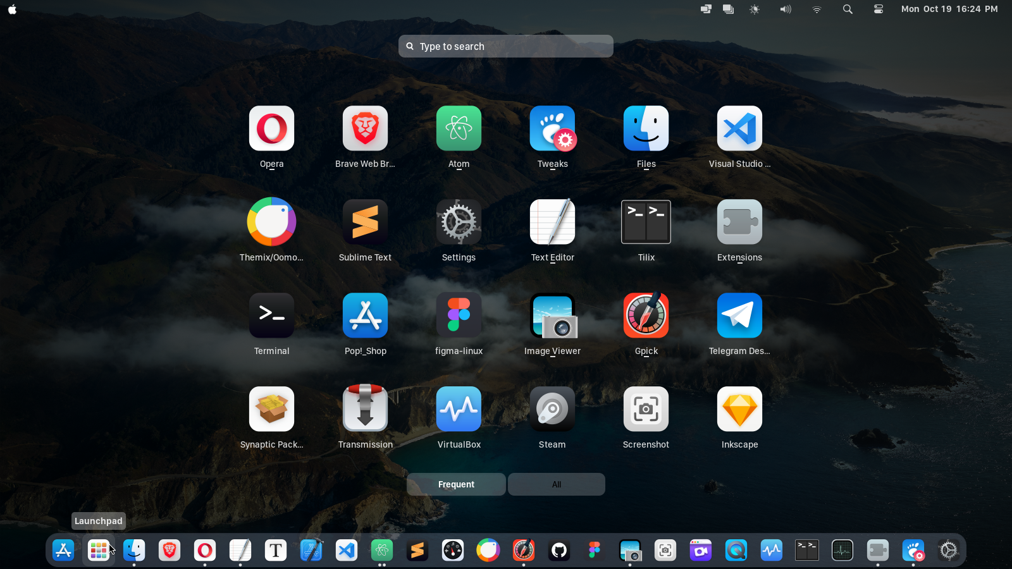
Task: Open Tweaks from the dock
Action: 913,550
